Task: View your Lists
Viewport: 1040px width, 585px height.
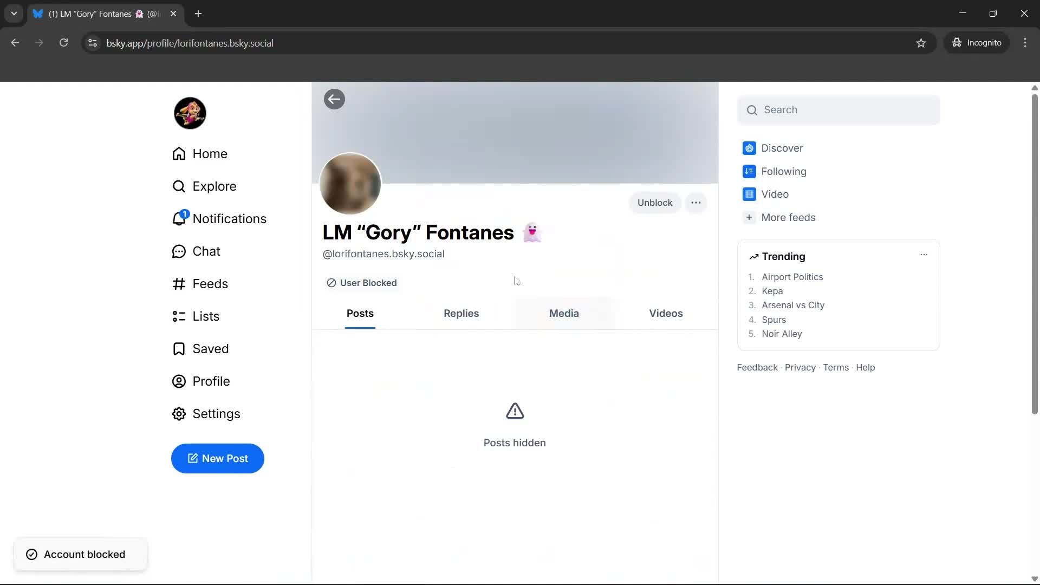Action: (206, 316)
